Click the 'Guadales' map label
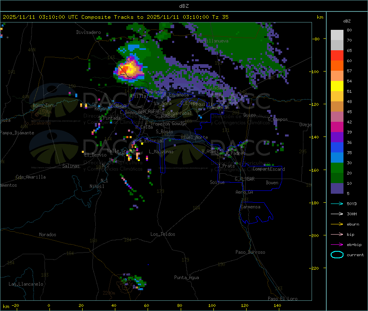Image resolution: width=368 pixels, height=311 pixels. click(x=218, y=88)
